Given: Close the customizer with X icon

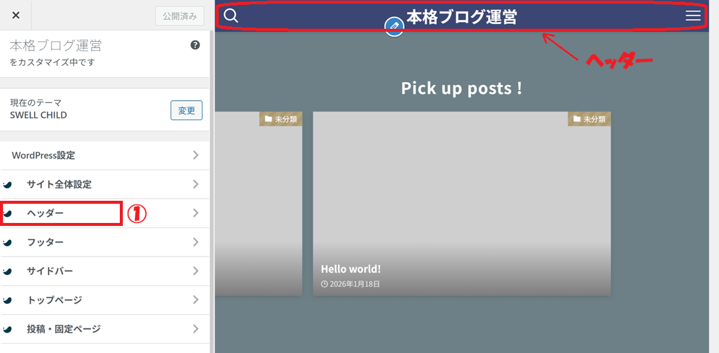Looking at the screenshot, I should tap(16, 15).
